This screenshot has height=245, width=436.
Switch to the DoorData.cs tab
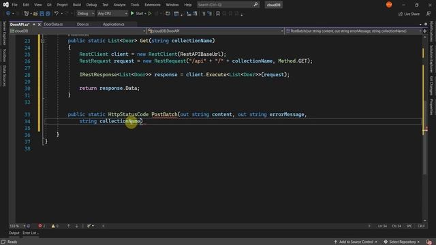53,24
